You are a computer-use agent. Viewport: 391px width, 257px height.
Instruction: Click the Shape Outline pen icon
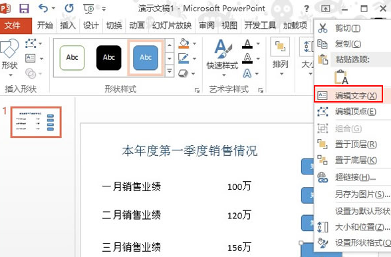[x=184, y=59]
